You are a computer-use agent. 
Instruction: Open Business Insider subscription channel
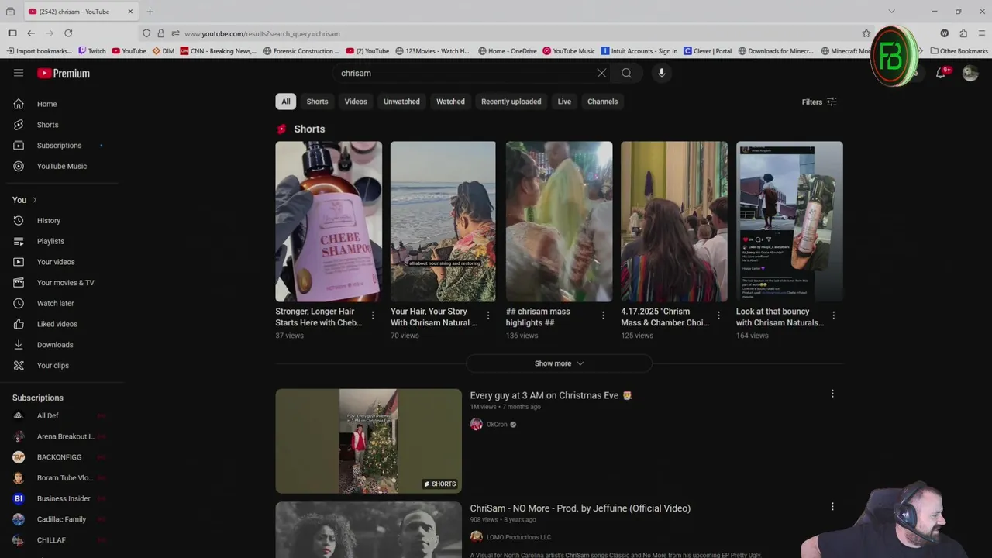(62, 498)
